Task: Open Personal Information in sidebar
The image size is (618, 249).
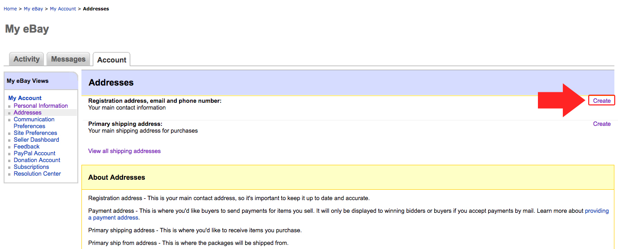Action: (x=41, y=106)
